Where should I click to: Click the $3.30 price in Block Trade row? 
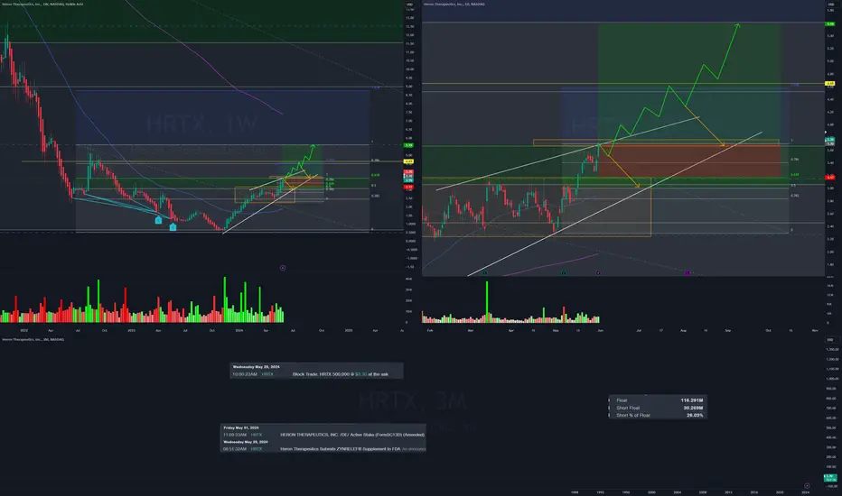[360, 373]
